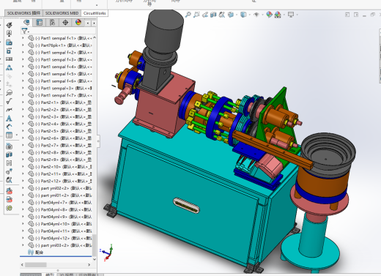Select the CircuitWorks tab
The width and height of the screenshot is (381, 276).
click(95, 13)
